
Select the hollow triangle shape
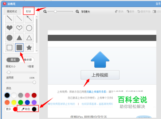29,38
